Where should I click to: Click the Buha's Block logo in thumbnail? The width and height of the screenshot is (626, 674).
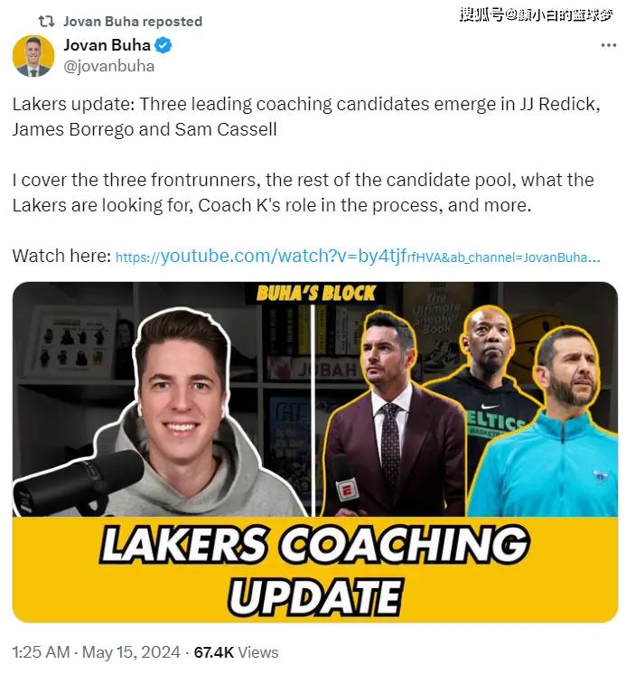pyautogui.click(x=316, y=293)
